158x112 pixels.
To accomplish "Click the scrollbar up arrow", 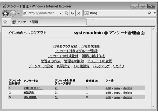I will click(153, 29).
